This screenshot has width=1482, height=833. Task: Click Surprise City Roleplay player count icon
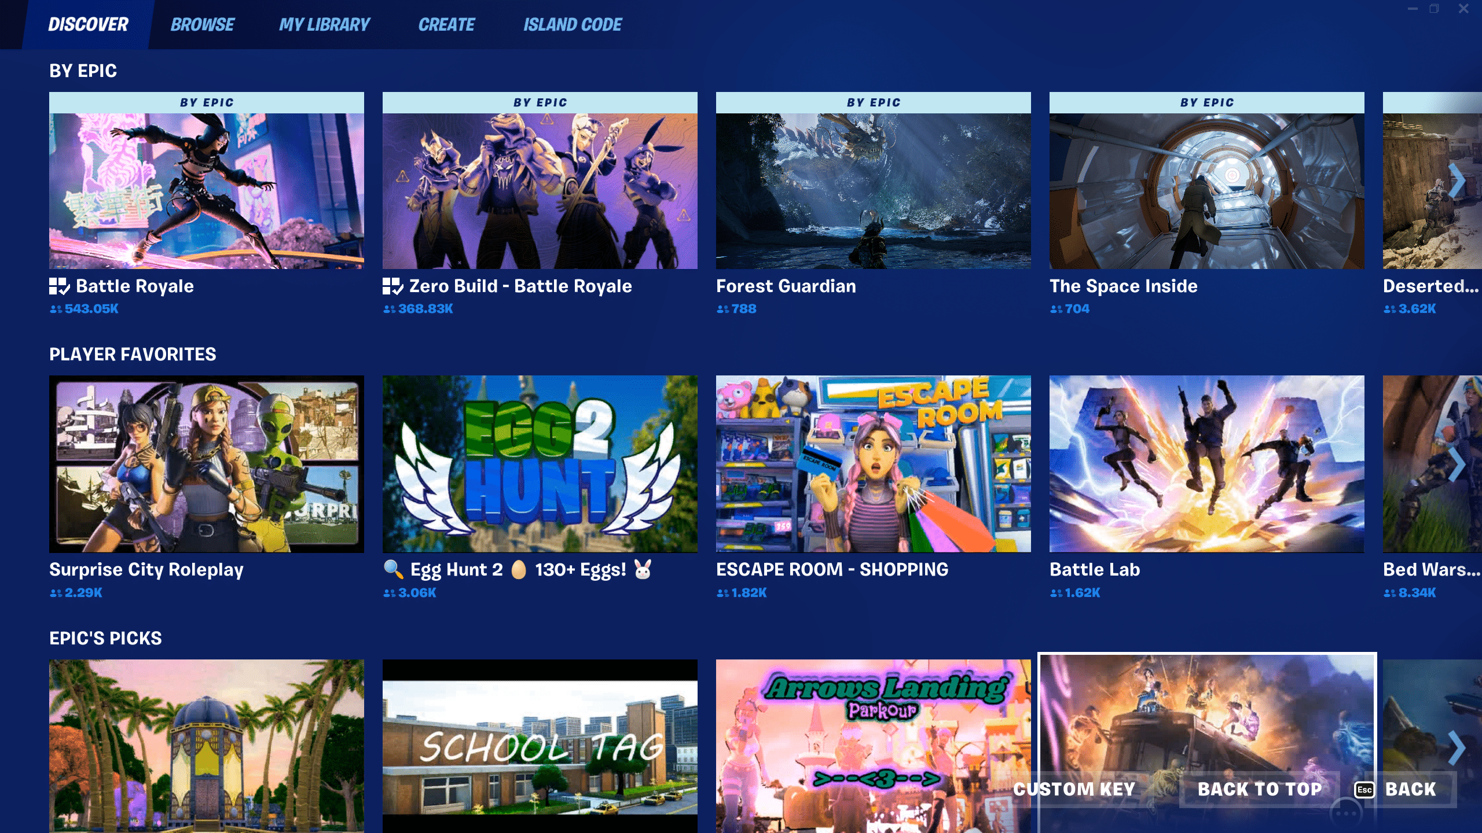[x=56, y=593]
